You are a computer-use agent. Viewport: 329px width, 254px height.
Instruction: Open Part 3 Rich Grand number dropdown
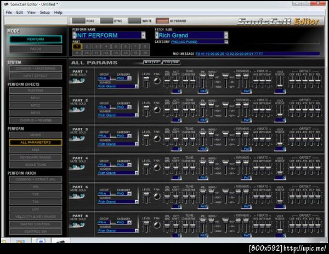click(x=137, y=144)
